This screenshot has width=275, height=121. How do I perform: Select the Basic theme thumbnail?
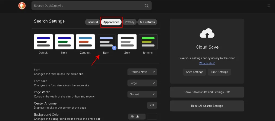click(64, 42)
